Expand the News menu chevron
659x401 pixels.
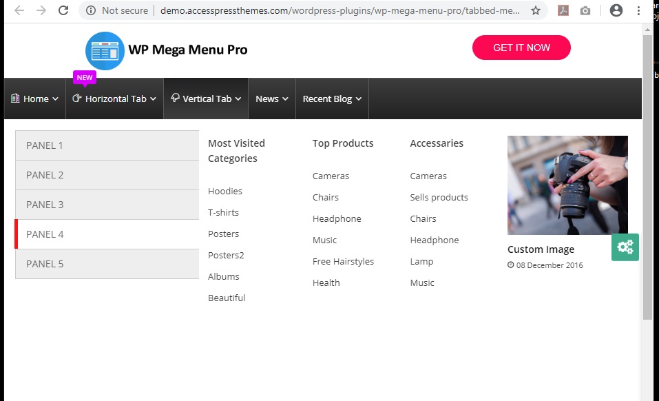pyautogui.click(x=285, y=99)
